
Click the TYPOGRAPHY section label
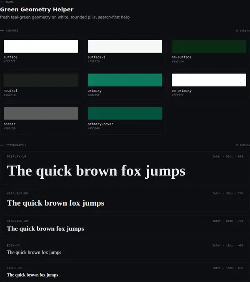[x=16, y=145]
